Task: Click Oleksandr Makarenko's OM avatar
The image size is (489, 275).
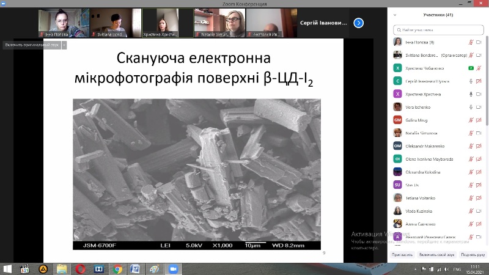Action: (397, 146)
